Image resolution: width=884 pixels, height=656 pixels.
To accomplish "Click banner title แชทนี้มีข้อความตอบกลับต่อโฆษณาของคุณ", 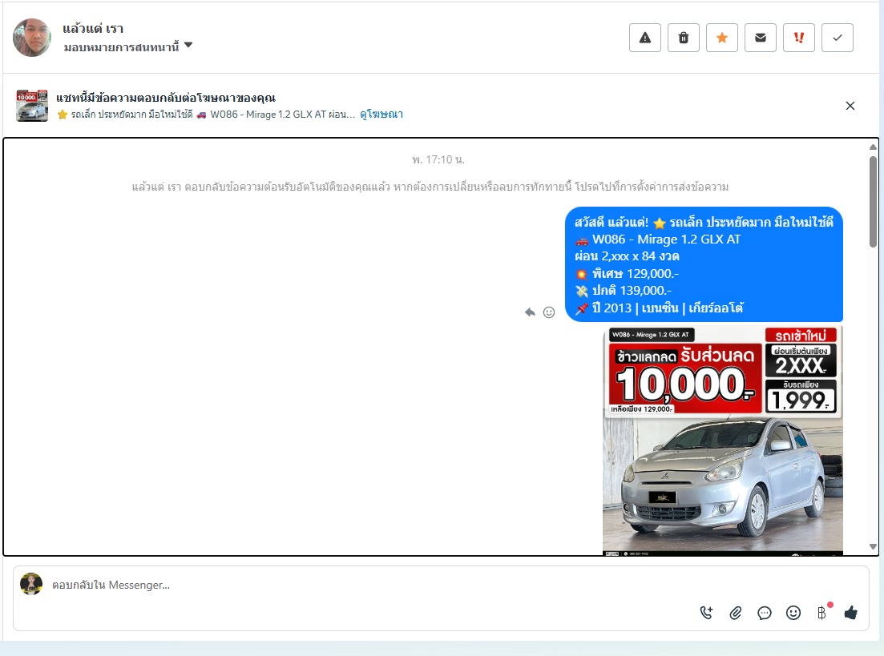I will click(x=166, y=98).
